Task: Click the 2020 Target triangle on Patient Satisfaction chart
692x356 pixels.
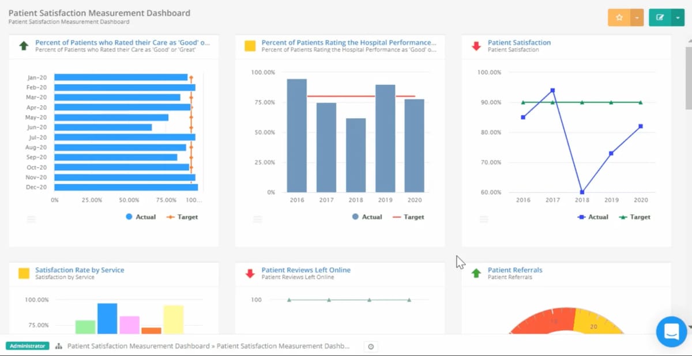Action: (x=641, y=103)
